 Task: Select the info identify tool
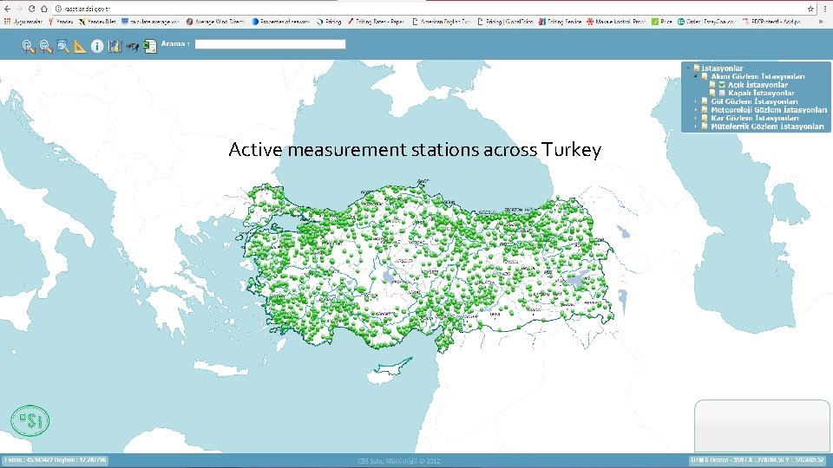(x=97, y=46)
